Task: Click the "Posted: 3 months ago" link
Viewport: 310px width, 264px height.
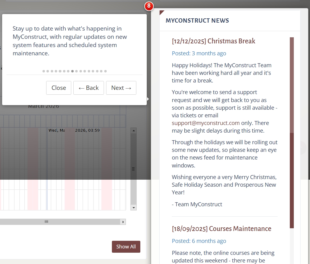Action: click(x=199, y=53)
